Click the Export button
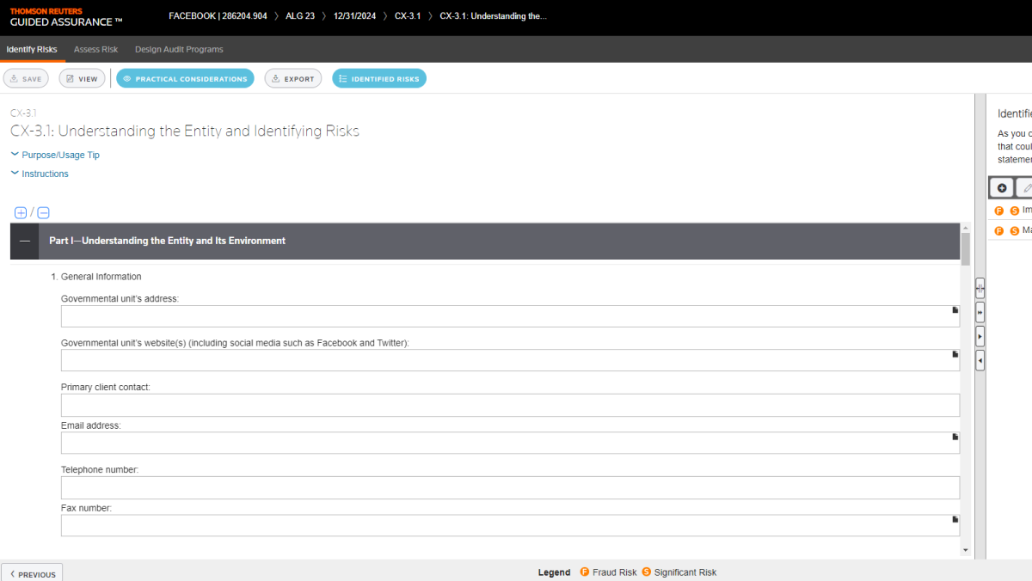 [x=292, y=78]
